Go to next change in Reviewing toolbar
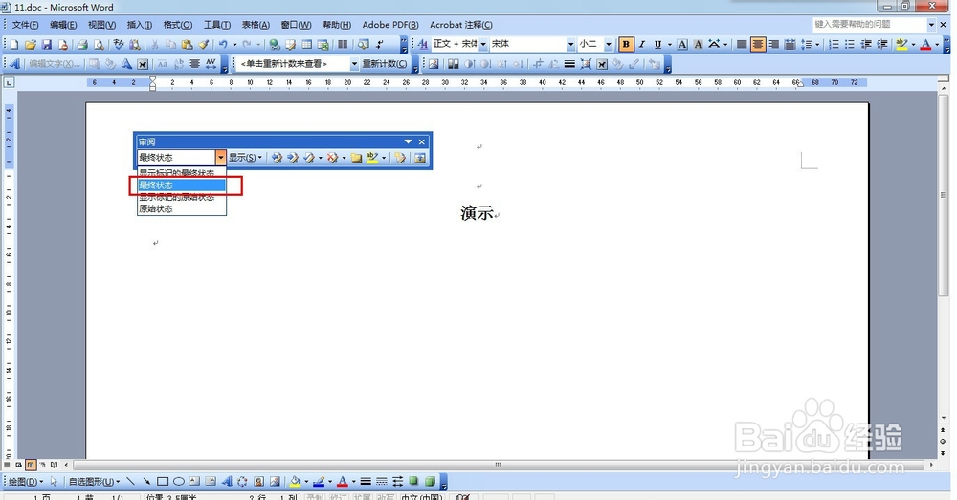The height and width of the screenshot is (500, 957). pyautogui.click(x=292, y=158)
